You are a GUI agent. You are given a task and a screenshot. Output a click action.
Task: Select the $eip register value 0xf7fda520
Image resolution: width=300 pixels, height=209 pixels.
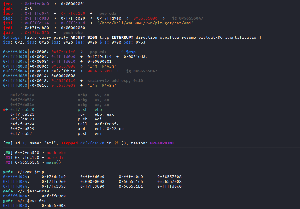click(x=37, y=32)
